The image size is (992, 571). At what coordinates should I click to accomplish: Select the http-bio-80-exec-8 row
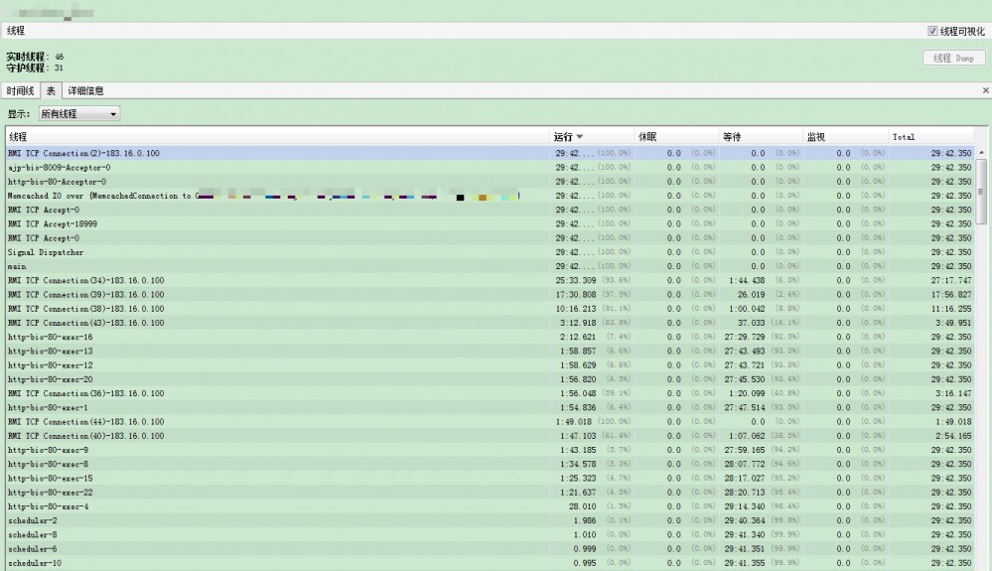[491, 464]
